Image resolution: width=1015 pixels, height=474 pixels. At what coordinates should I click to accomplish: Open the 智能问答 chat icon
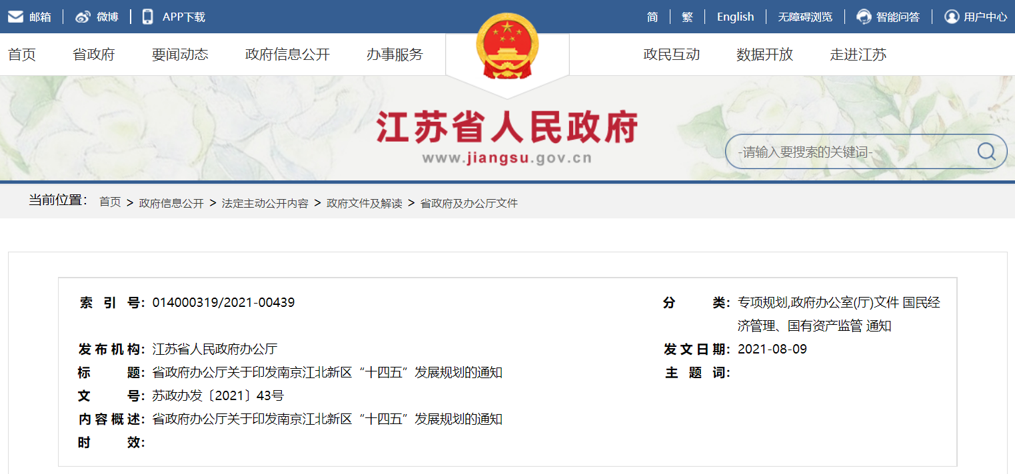coord(864,17)
